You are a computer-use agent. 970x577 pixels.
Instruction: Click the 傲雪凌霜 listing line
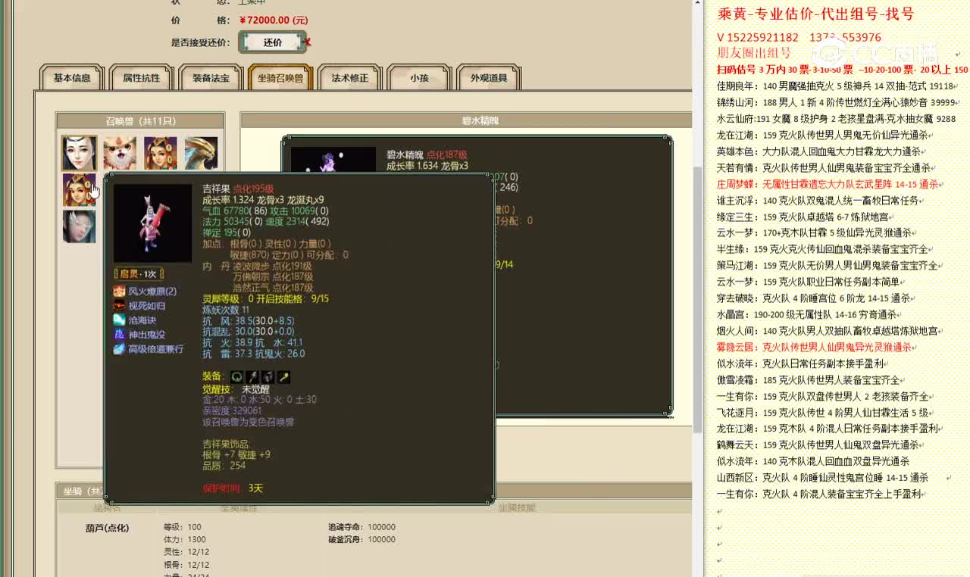tap(812, 380)
